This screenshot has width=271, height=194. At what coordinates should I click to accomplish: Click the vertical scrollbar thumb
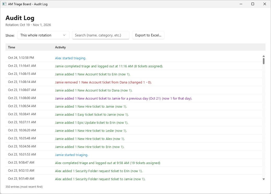(x=264, y=61)
